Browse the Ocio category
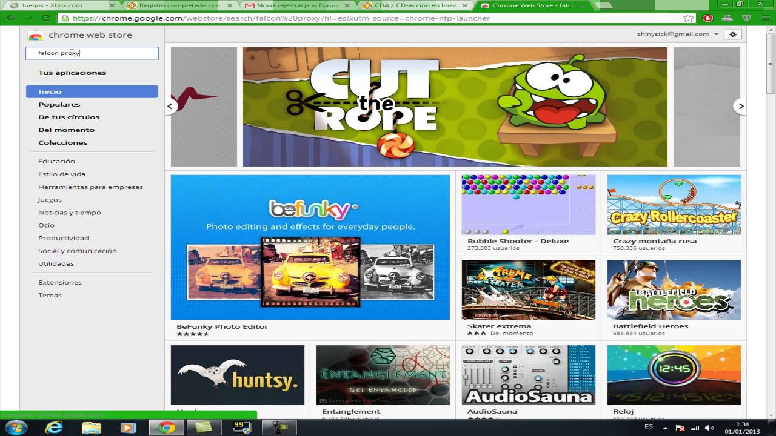This screenshot has width=776, height=436. 47,225
